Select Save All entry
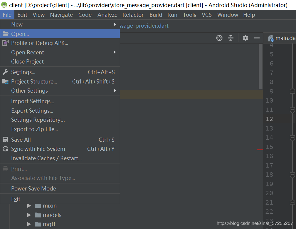 (x=60, y=140)
